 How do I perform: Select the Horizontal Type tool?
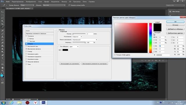[2, 58]
